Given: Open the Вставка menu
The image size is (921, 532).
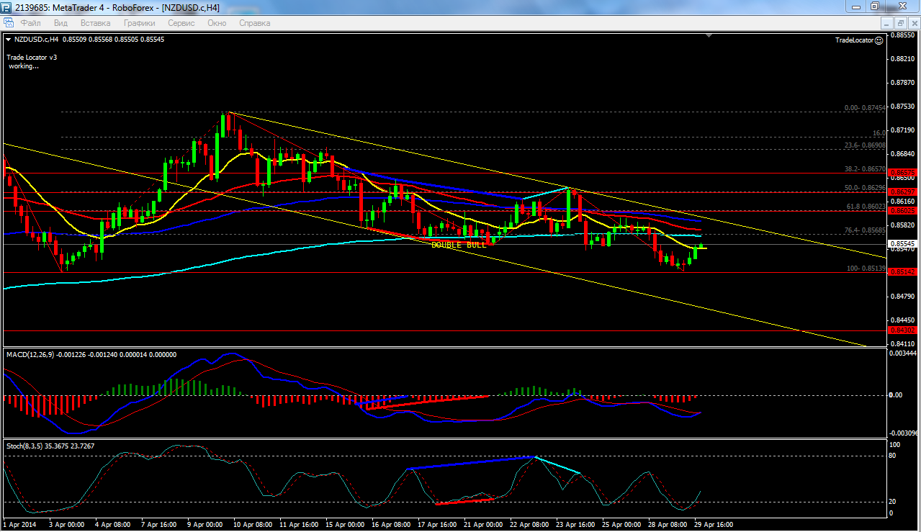Looking at the screenshot, I should [x=95, y=23].
